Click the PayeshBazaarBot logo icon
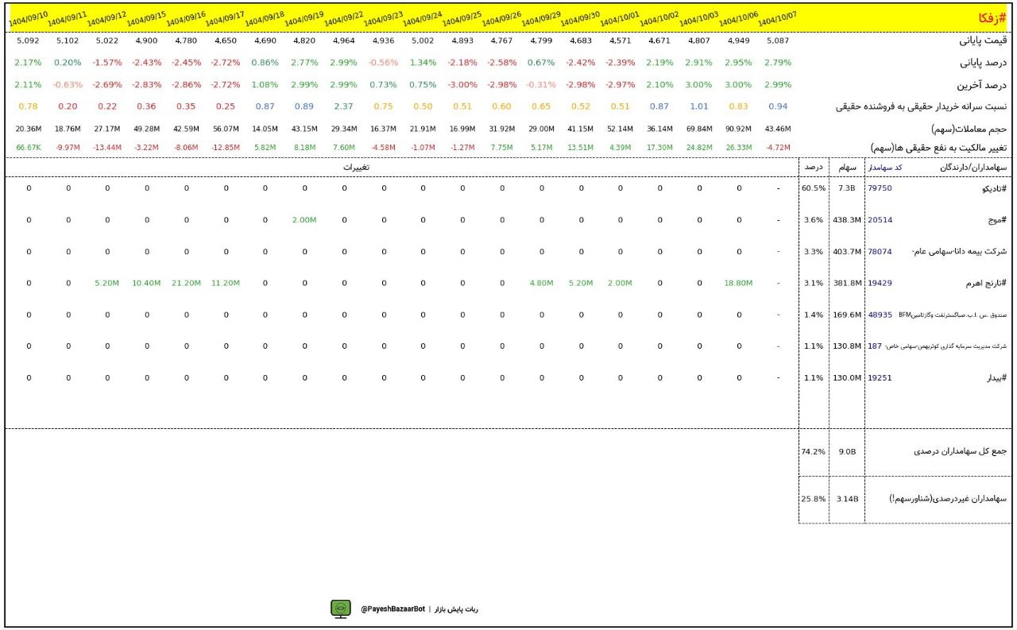 (x=341, y=609)
